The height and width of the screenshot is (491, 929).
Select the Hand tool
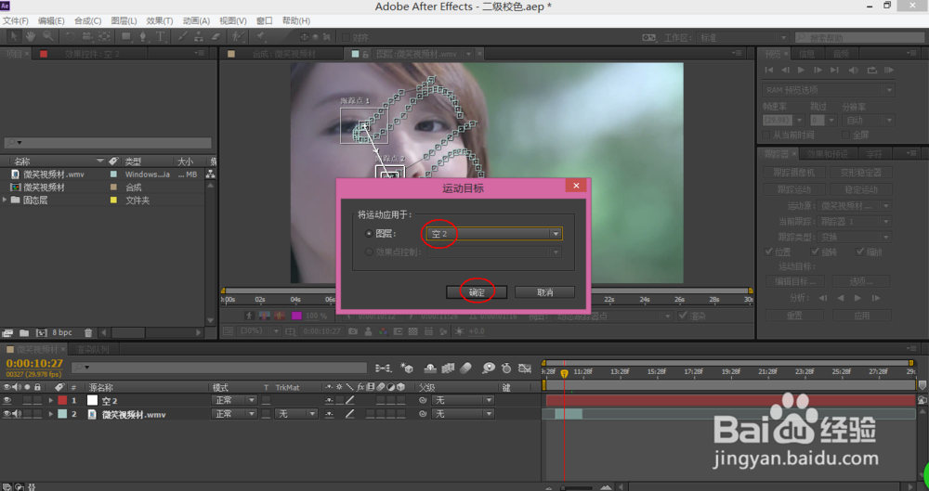[x=30, y=37]
